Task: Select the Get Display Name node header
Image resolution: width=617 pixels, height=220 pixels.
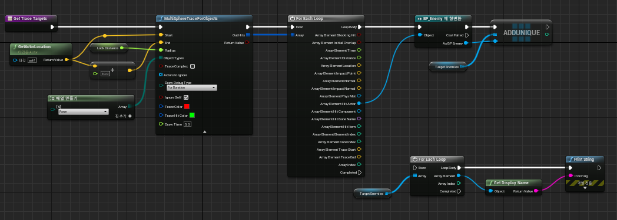Action: 513,182
